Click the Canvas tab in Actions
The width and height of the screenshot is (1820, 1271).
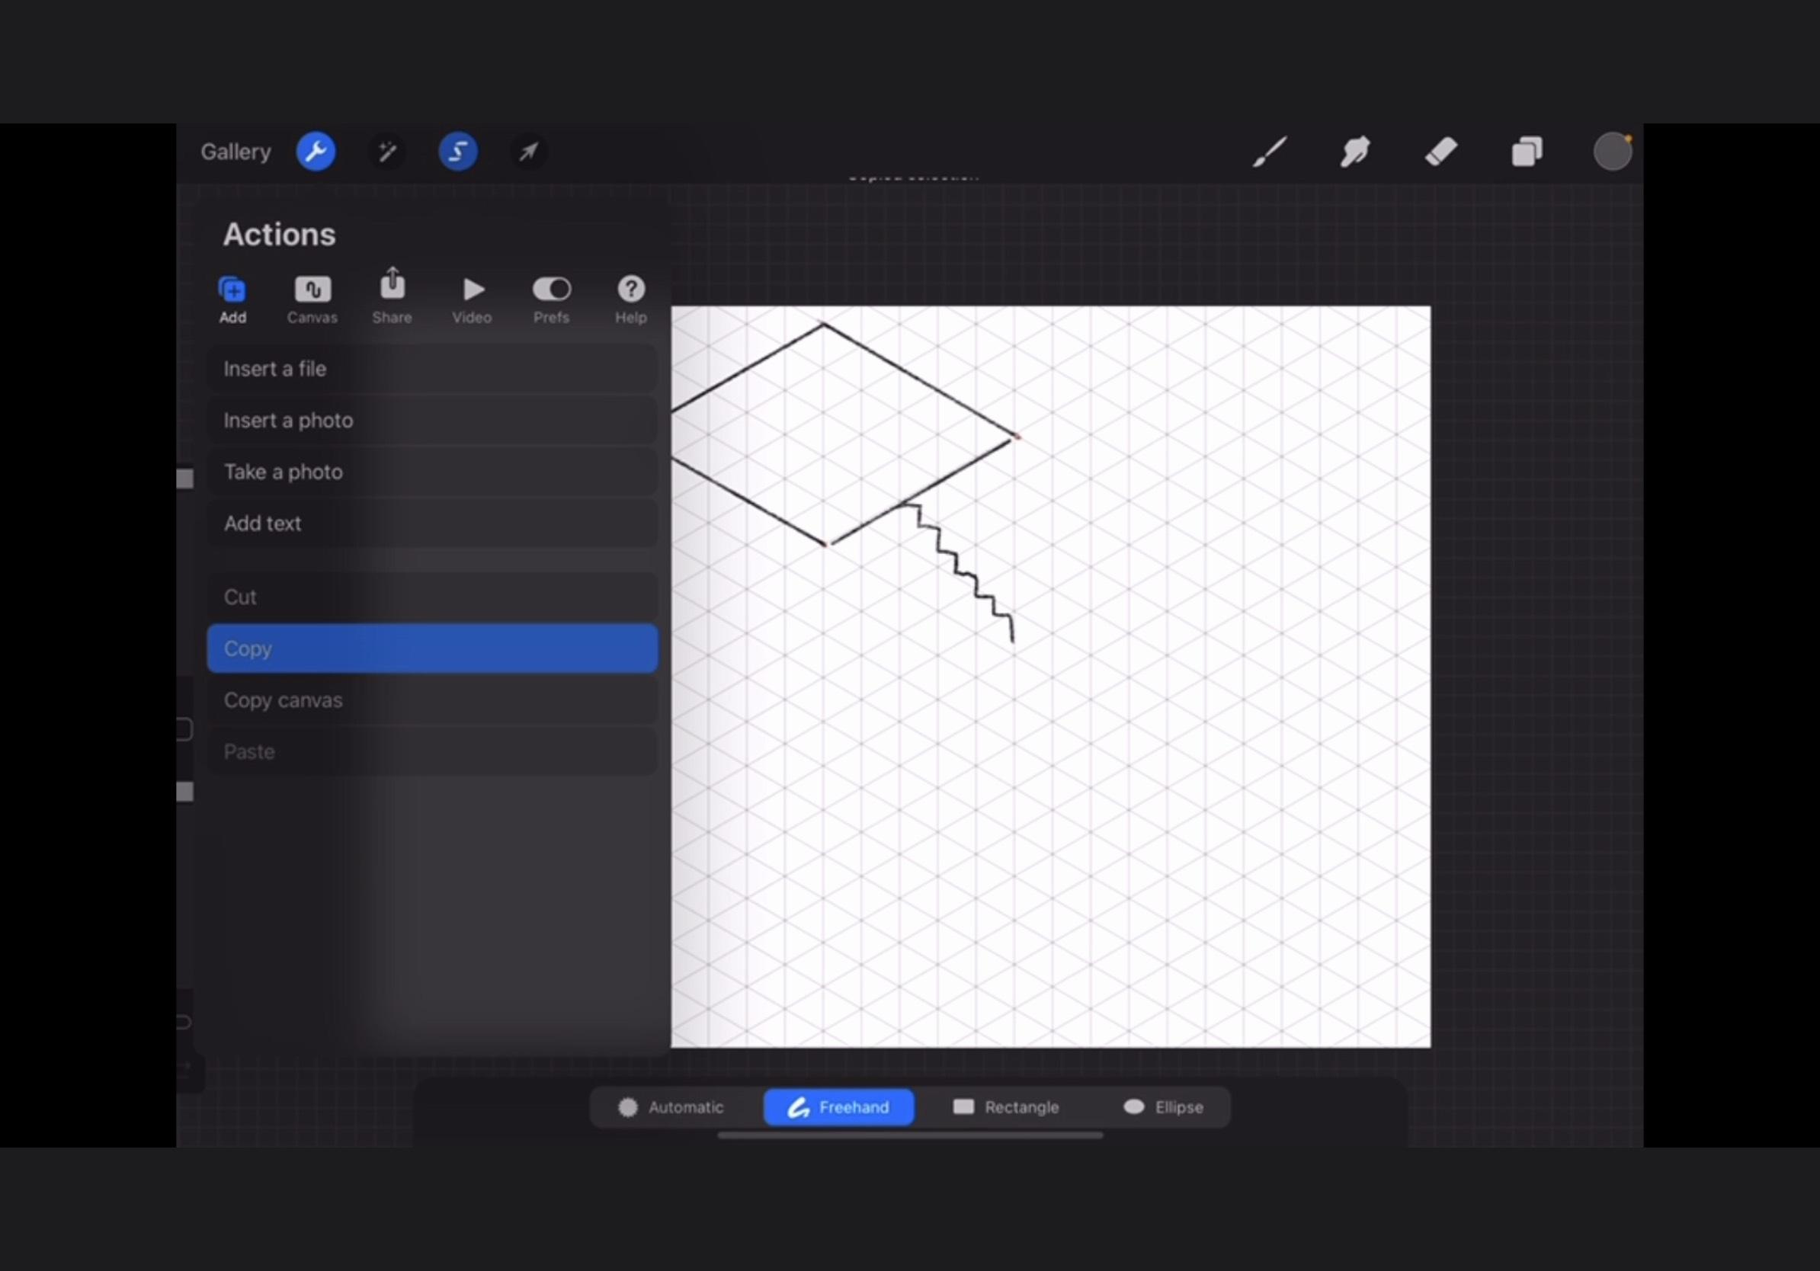(x=311, y=297)
